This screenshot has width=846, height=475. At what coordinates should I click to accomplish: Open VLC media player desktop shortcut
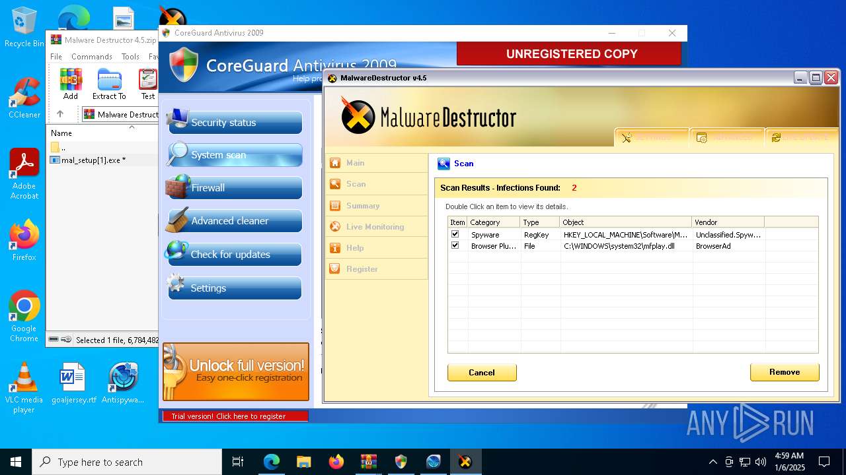(24, 388)
